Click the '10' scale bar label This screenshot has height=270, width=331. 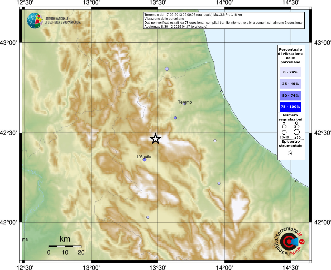(x=65, y=252)
